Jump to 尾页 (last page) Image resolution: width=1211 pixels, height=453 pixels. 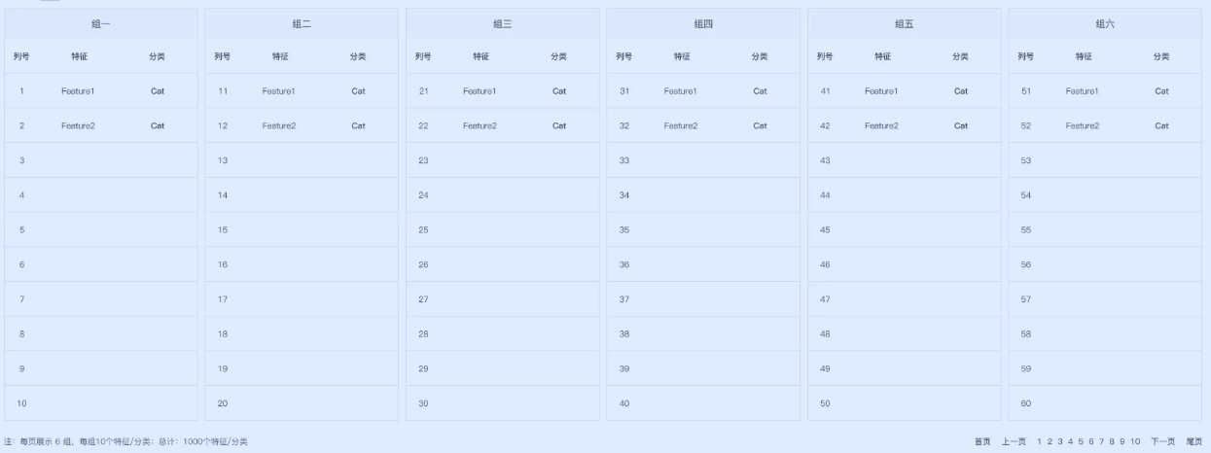(1193, 441)
